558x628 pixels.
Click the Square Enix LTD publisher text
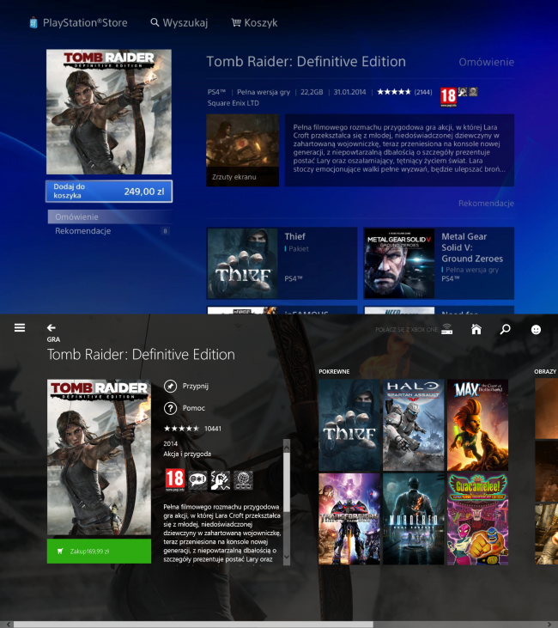(233, 103)
